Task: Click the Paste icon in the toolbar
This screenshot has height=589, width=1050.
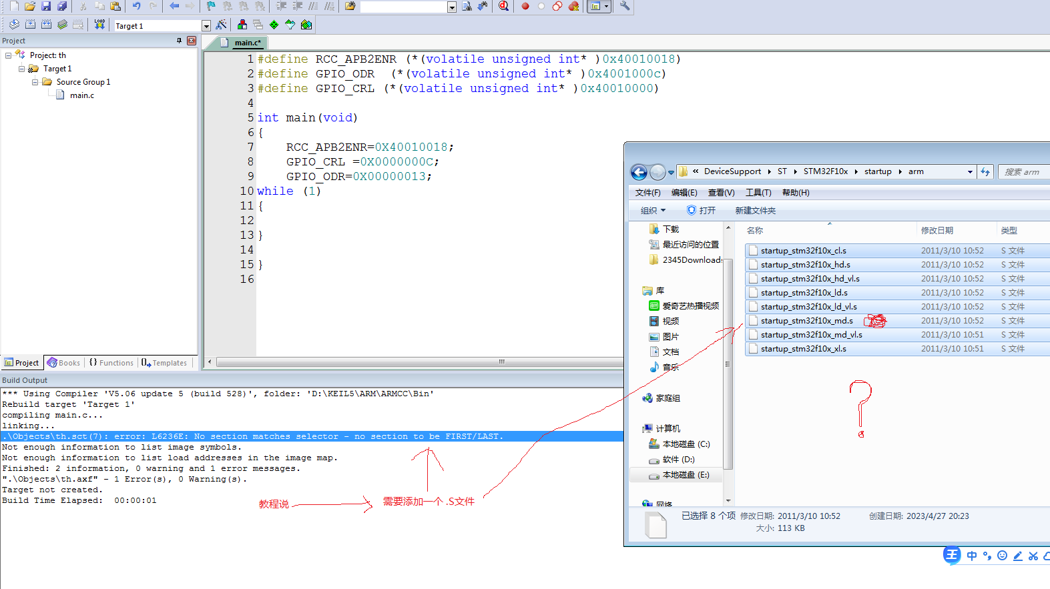Action: (115, 6)
